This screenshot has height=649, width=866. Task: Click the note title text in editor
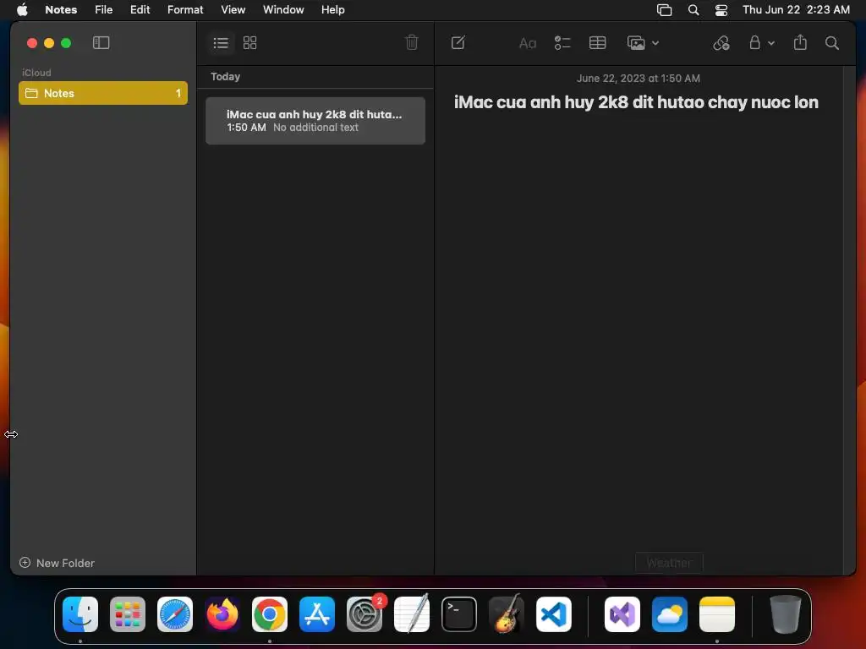click(x=636, y=102)
